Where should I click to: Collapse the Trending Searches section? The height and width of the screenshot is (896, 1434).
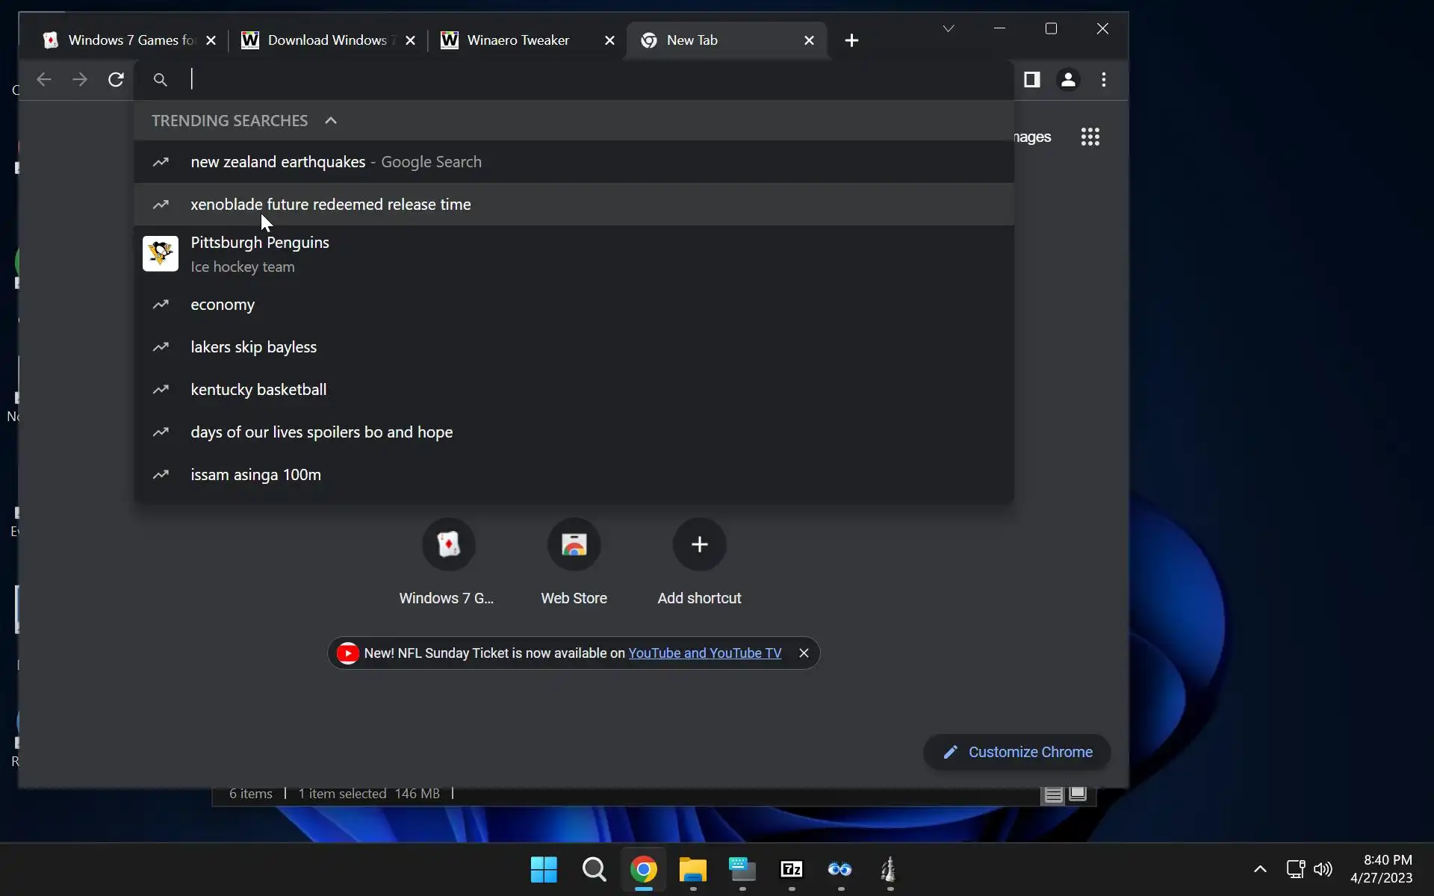tap(331, 121)
